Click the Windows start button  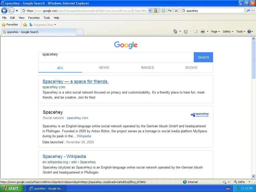[x=12, y=188]
